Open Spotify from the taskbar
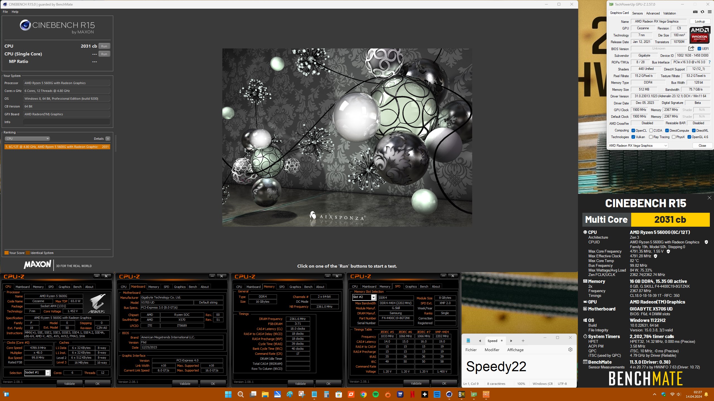This screenshot has width=714, height=401. click(375, 394)
